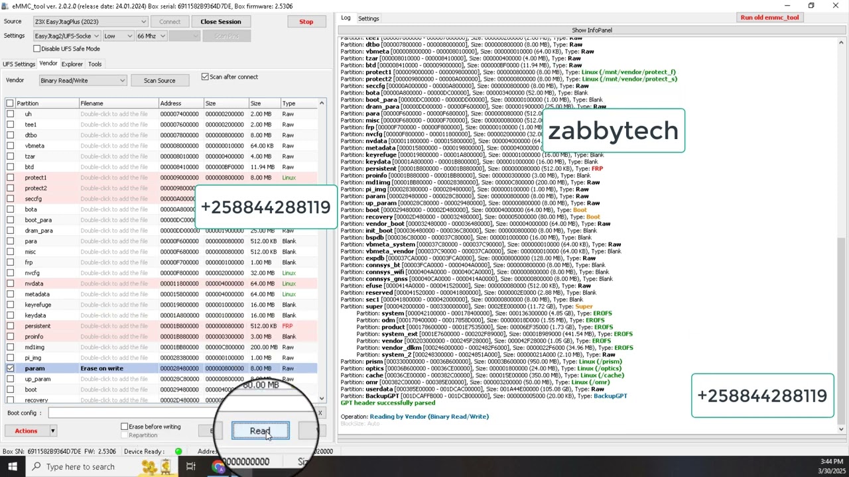
Task: Open the Vendor Binary Read/Write dropdown
Action: 82,81
